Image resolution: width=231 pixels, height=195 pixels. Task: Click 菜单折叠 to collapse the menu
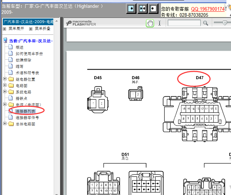pos(43,28)
